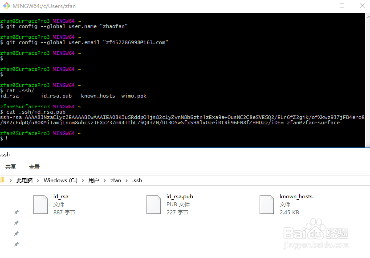The height and width of the screenshot is (258, 370).
Task: Click the folder icon in address bar
Action: coord(3,180)
